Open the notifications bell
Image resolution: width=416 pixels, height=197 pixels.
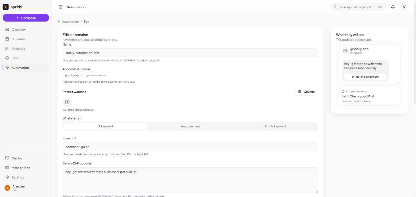pos(393,7)
